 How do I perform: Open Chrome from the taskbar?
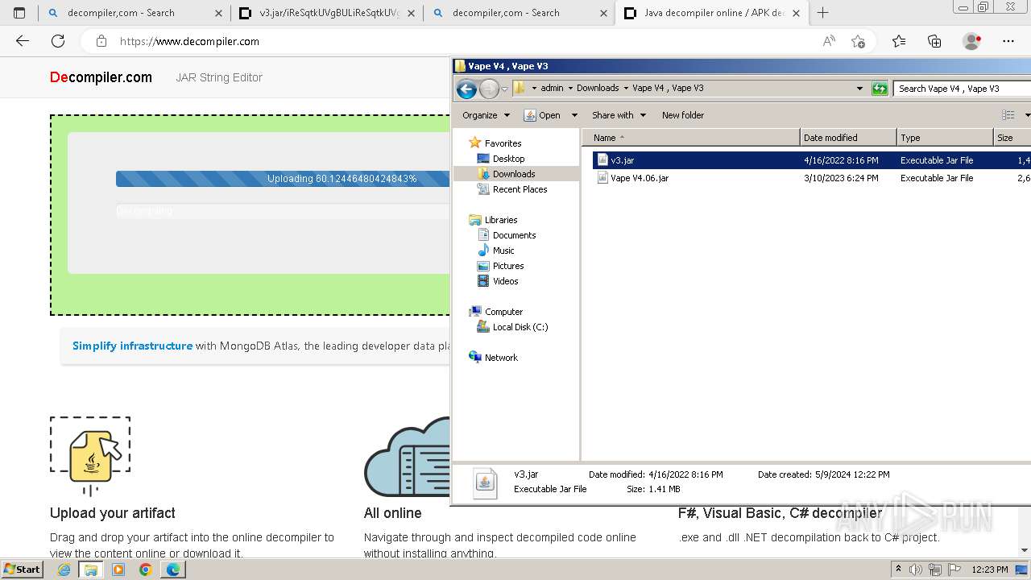pos(145,570)
